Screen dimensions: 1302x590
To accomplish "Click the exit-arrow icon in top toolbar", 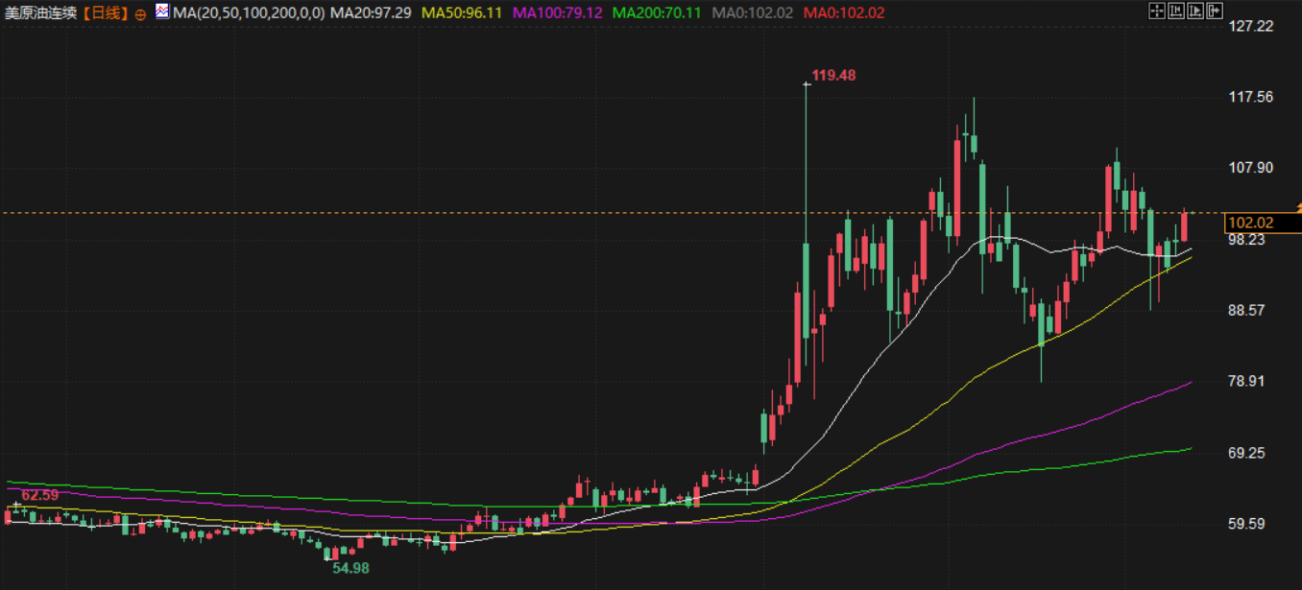I will (1215, 11).
